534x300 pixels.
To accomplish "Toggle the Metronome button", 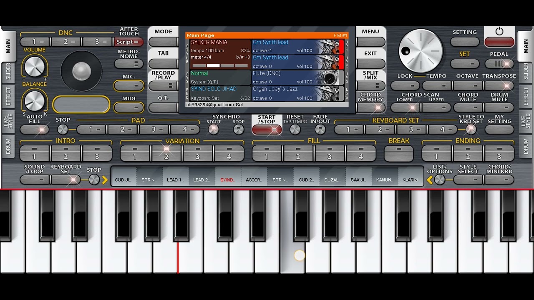I will 129,64.
